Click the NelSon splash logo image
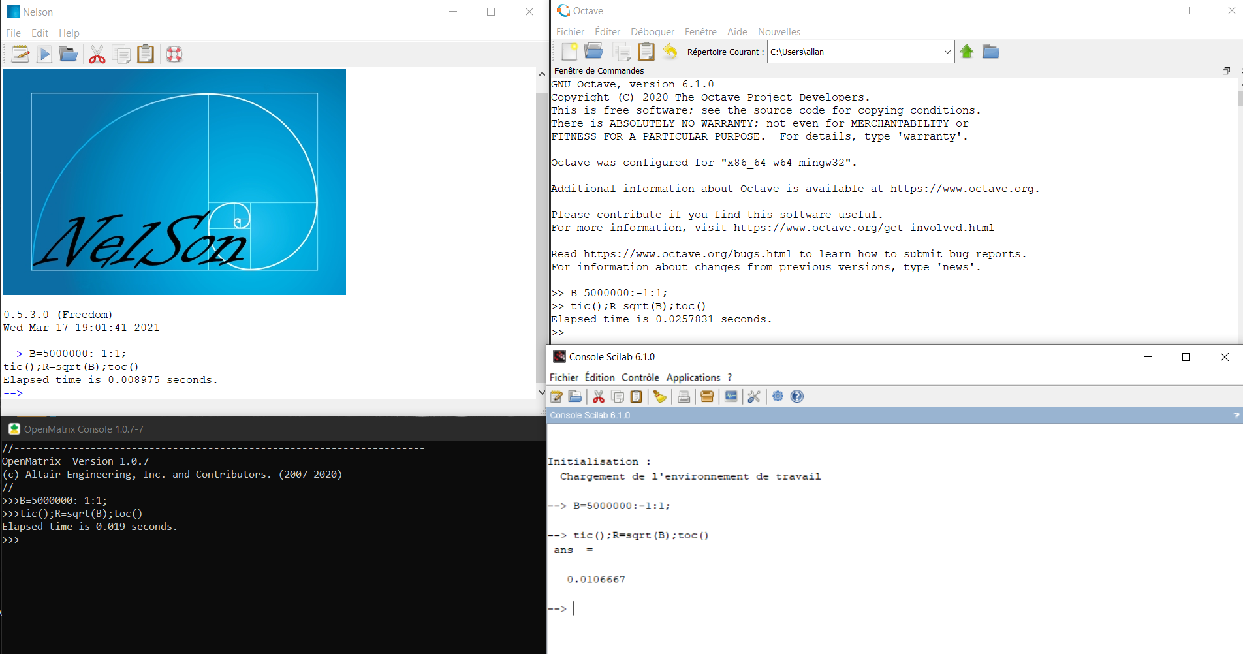 click(174, 181)
